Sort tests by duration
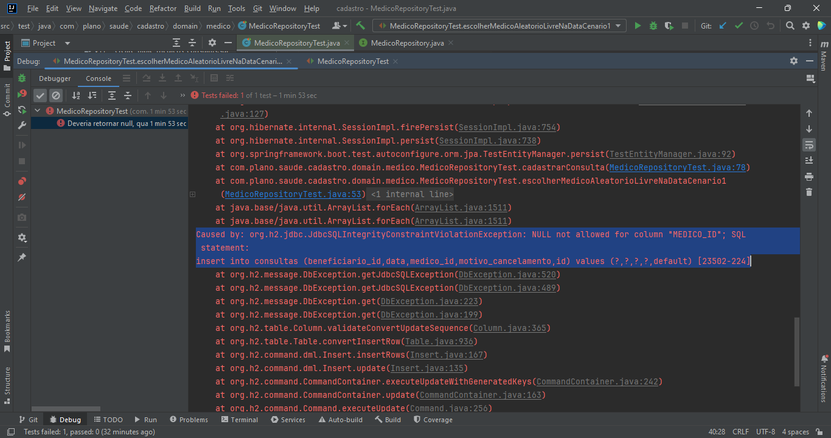The image size is (831, 438). point(92,96)
